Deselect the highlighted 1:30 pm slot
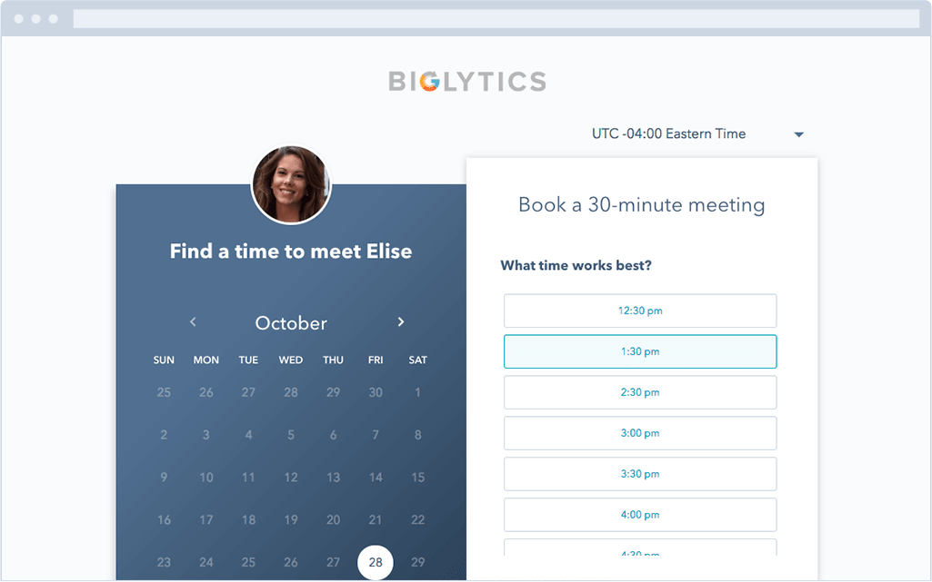The width and height of the screenshot is (932, 582). point(640,351)
